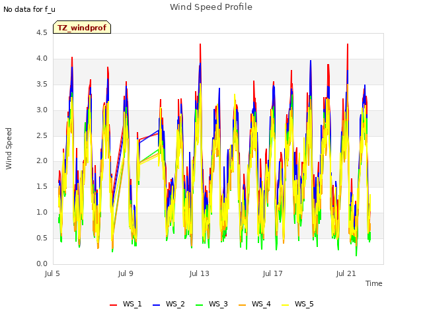Click the Jul 21 x-axis tick label
Screen dimensions: 423x317
[x=346, y=274]
